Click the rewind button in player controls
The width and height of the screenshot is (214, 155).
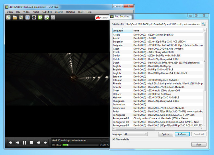[x=11, y=143]
